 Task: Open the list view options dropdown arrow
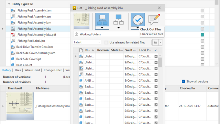click(161, 42)
